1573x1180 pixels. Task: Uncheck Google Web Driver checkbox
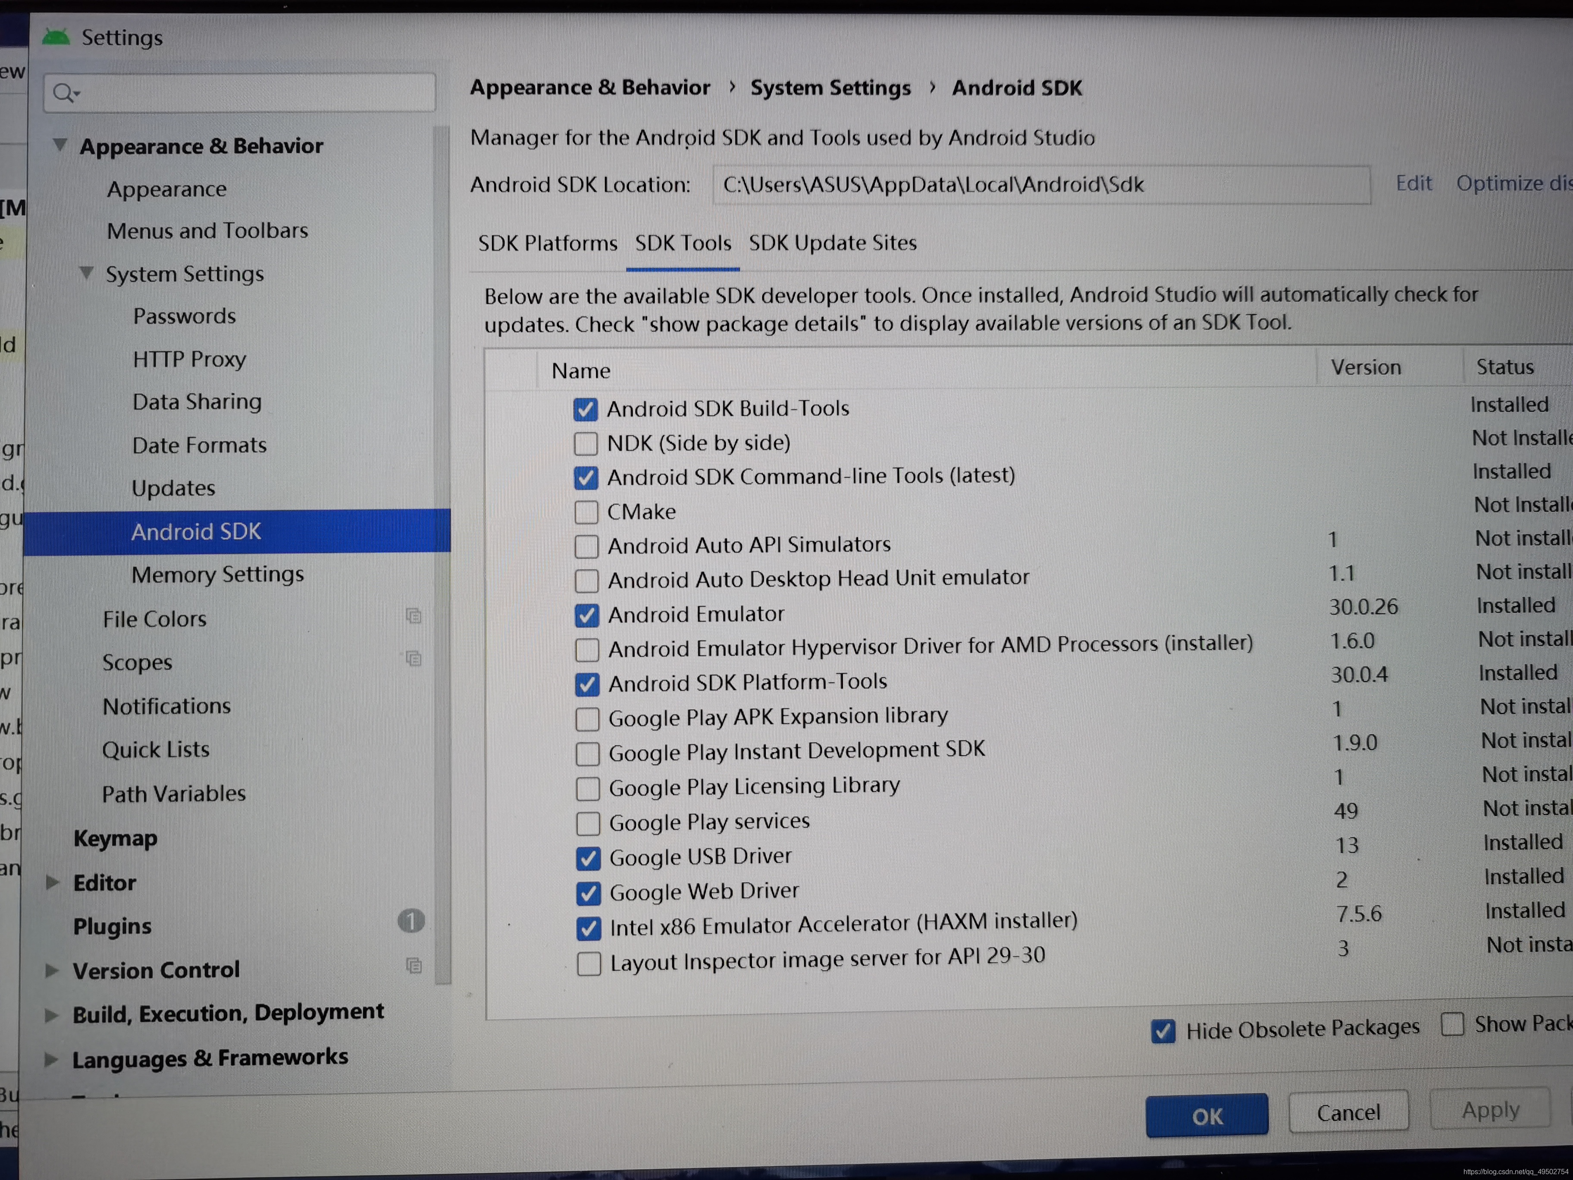(588, 893)
